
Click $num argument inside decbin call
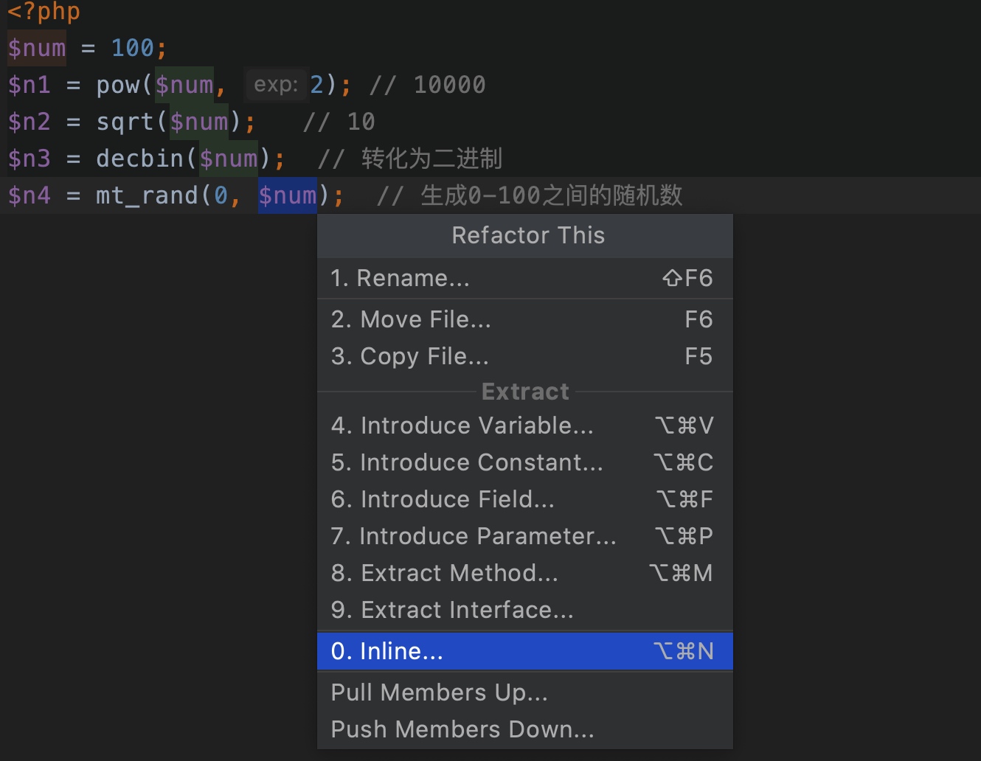[229, 159]
